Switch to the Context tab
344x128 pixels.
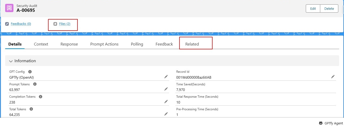tap(41, 44)
